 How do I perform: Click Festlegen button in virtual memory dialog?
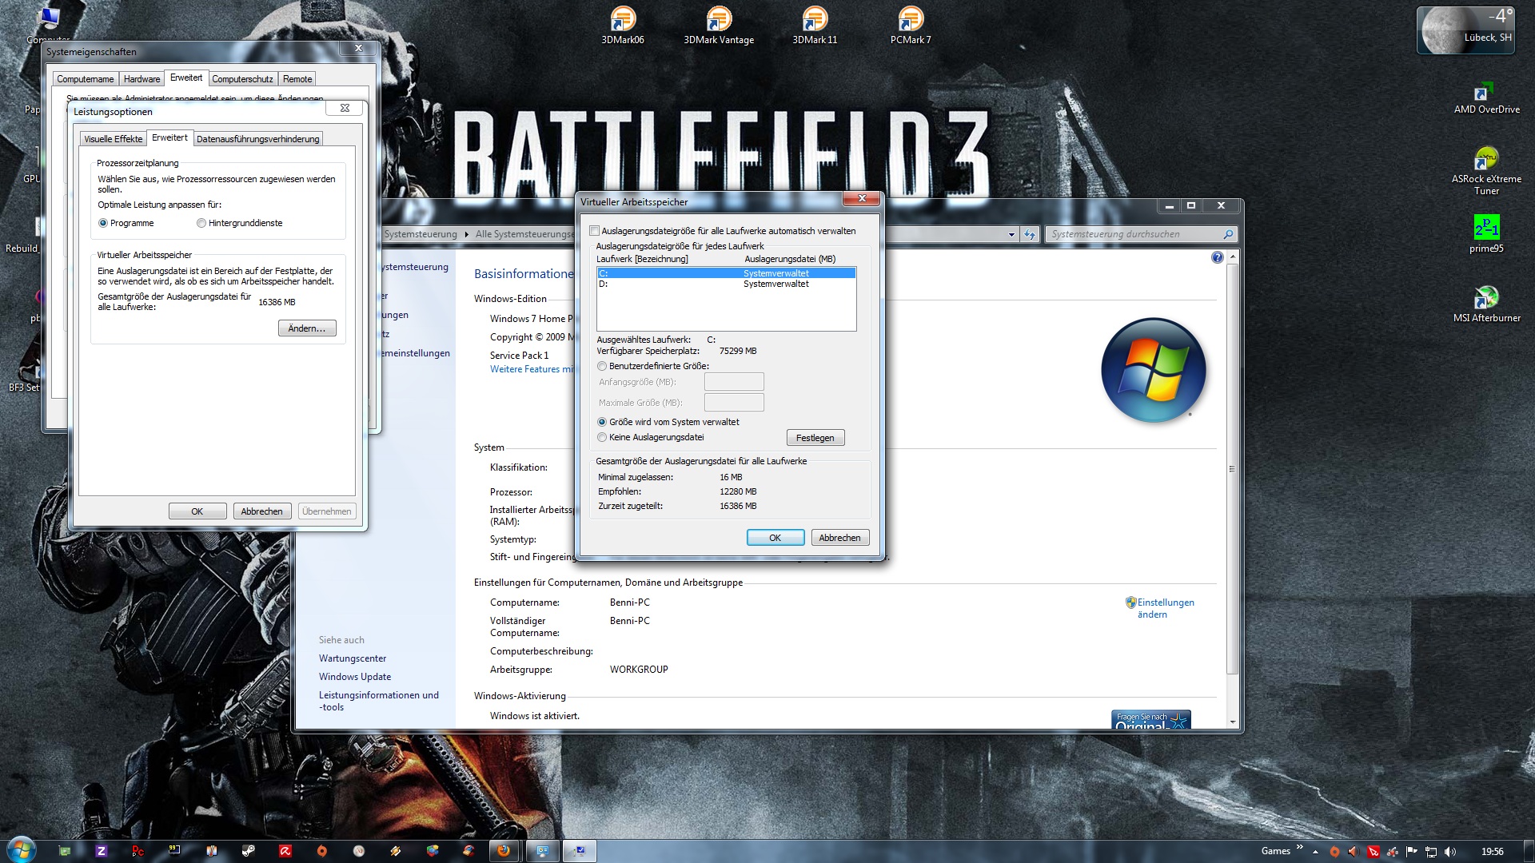click(x=815, y=438)
